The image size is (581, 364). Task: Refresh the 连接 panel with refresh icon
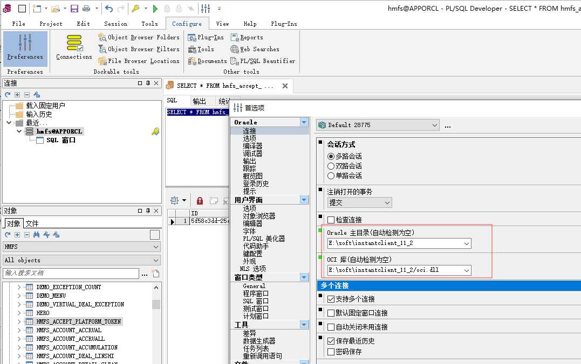click(x=8, y=95)
